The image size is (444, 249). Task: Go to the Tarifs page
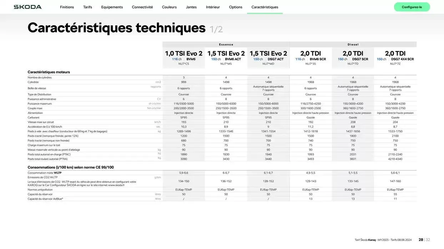pos(87,7)
